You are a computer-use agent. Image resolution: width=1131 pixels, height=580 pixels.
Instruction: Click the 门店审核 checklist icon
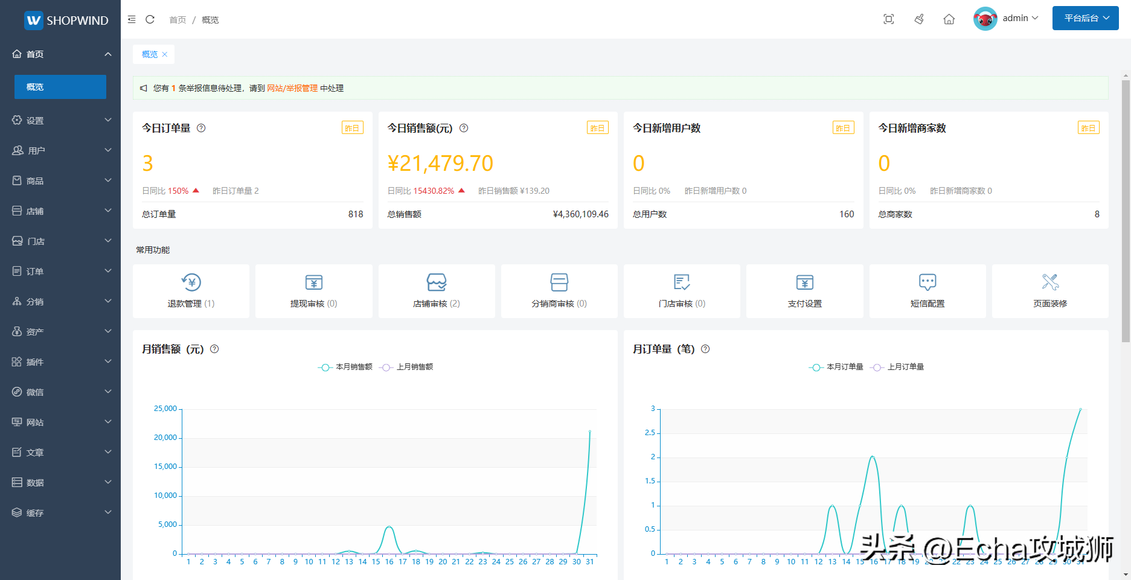[x=682, y=282]
